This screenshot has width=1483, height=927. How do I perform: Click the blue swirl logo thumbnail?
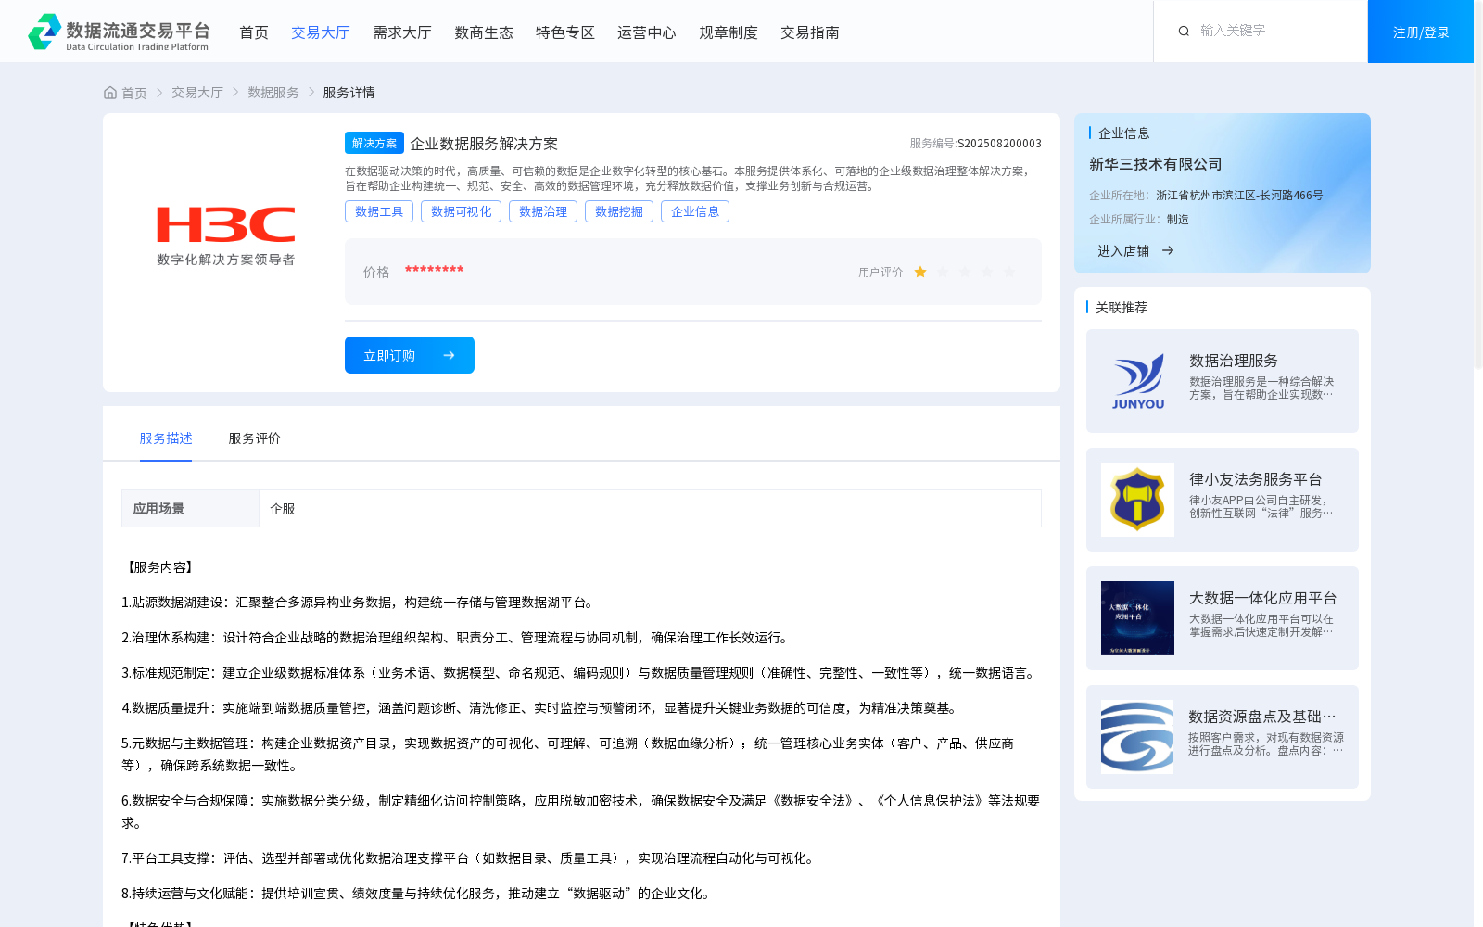(x=1137, y=737)
